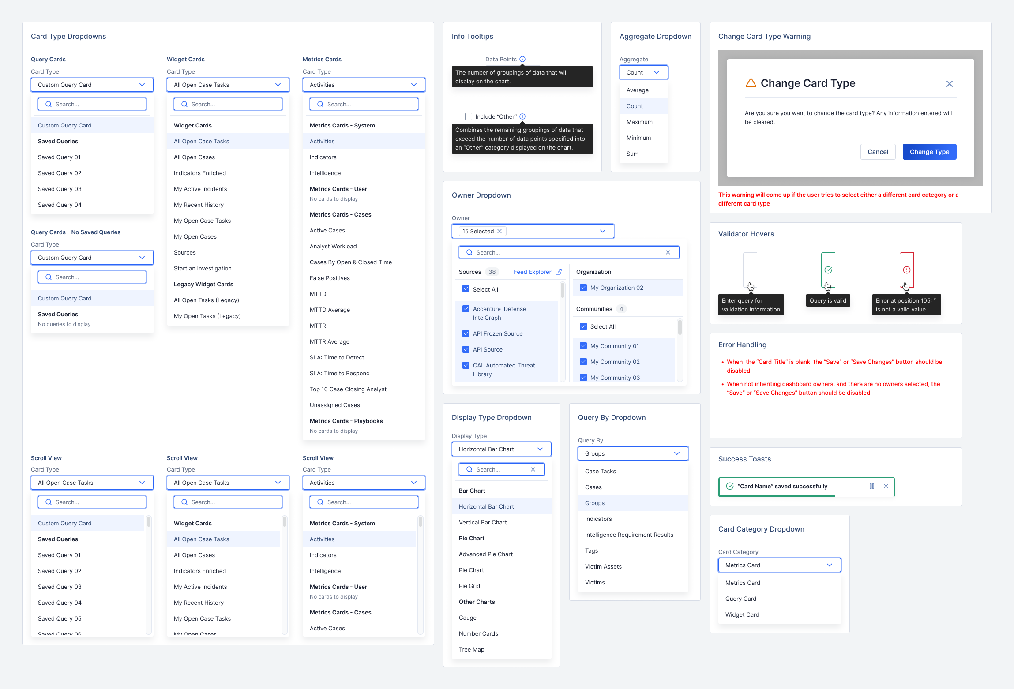1014x689 pixels.
Task: Open the Query By Groups dropdown
Action: click(633, 453)
